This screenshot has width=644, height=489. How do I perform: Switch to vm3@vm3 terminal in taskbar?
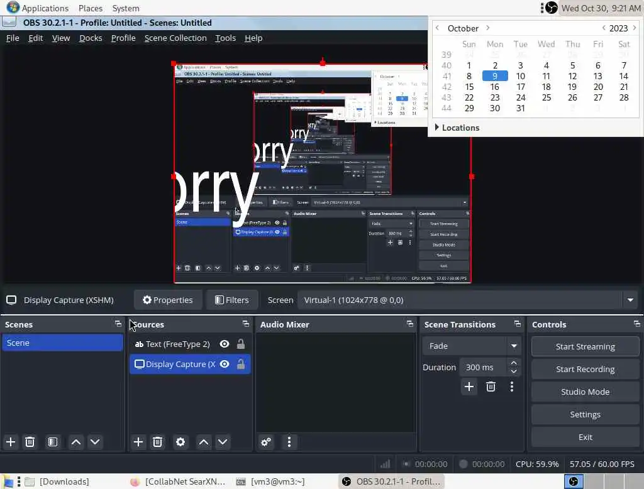pyautogui.click(x=271, y=481)
